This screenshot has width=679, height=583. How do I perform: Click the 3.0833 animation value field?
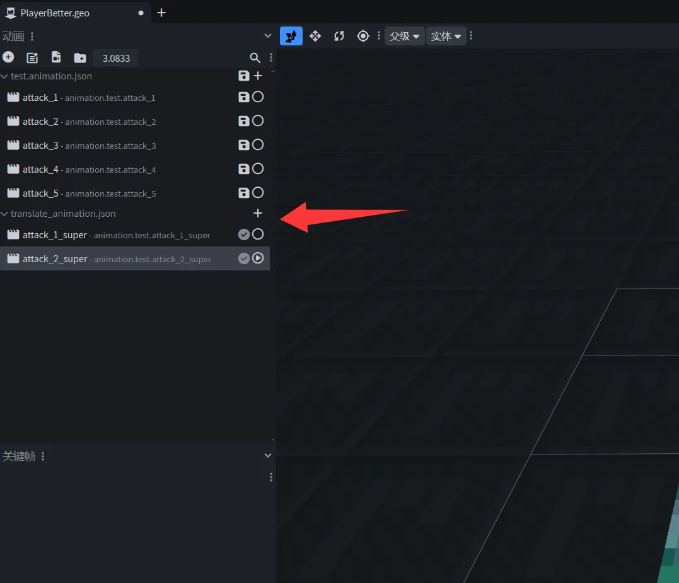116,58
